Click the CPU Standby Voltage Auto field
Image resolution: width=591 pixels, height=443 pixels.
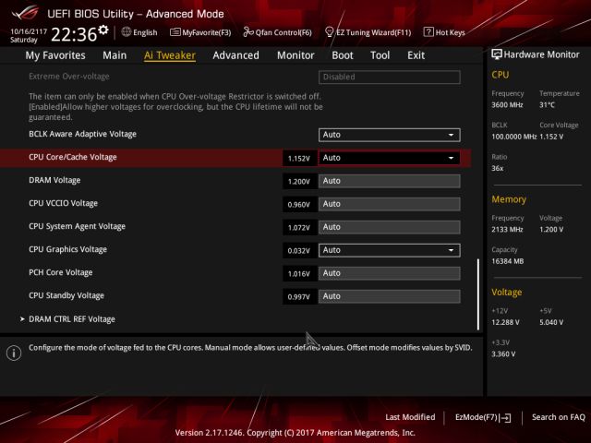pyautogui.click(x=390, y=296)
